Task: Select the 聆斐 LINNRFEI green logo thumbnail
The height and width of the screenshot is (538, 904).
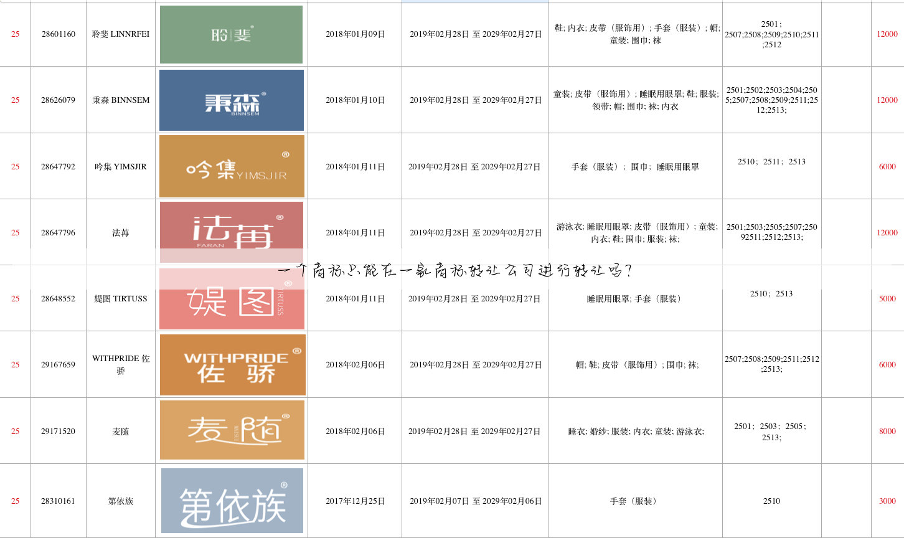Action: click(x=231, y=34)
